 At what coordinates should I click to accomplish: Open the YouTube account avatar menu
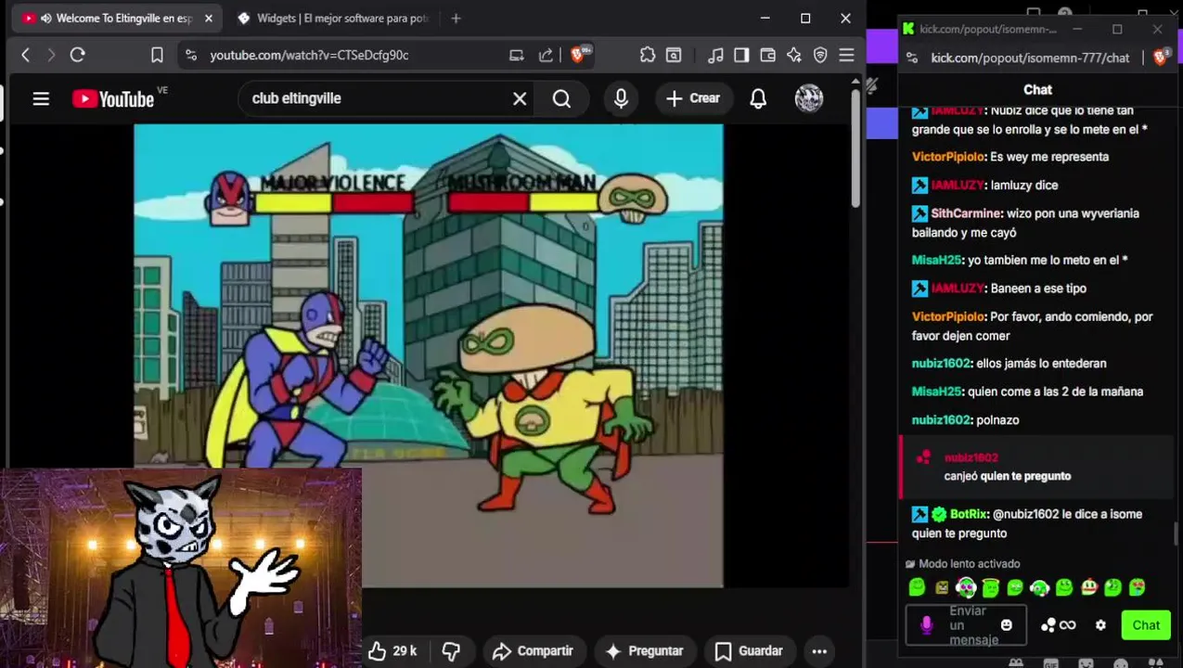(x=809, y=98)
